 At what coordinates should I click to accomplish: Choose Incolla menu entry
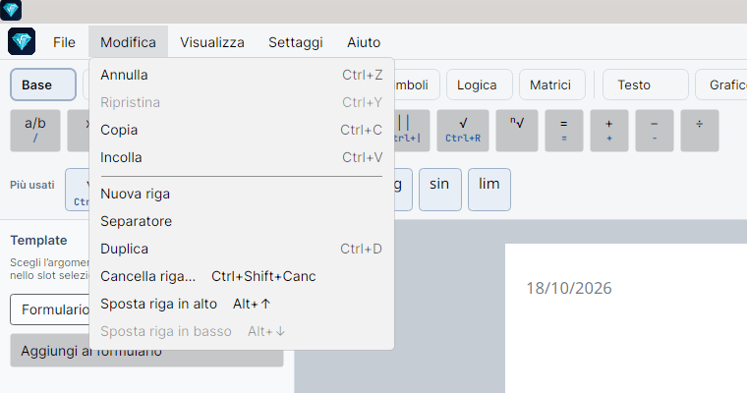[242, 157]
